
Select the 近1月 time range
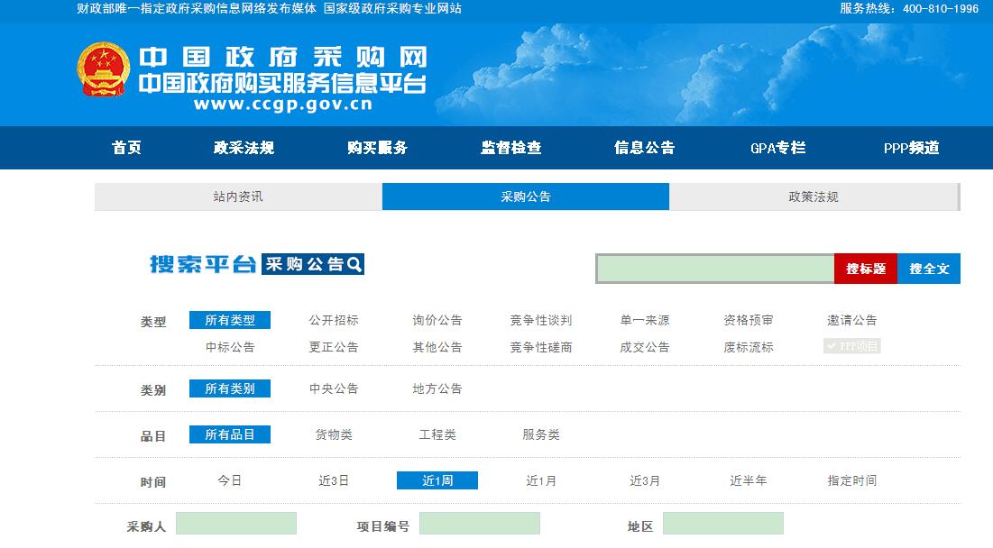[x=540, y=480]
